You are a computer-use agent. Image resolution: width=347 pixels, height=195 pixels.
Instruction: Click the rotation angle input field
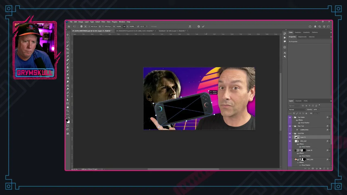coord(143,26)
